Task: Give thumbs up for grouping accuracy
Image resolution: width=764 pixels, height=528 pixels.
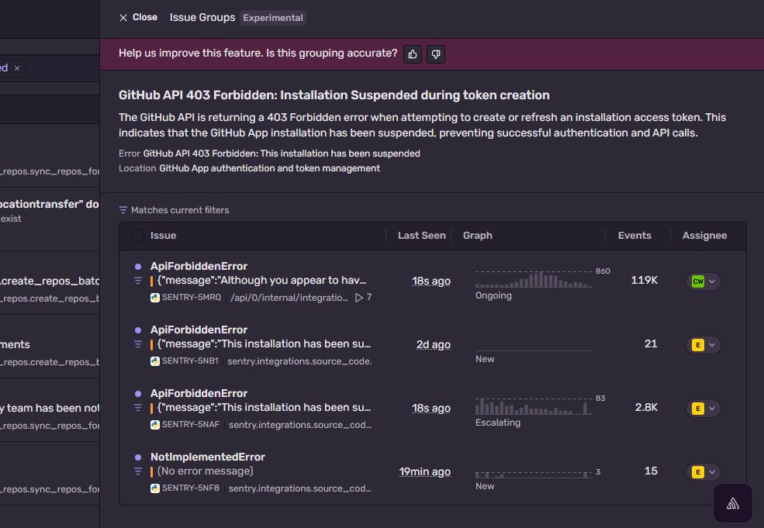Action: point(413,54)
